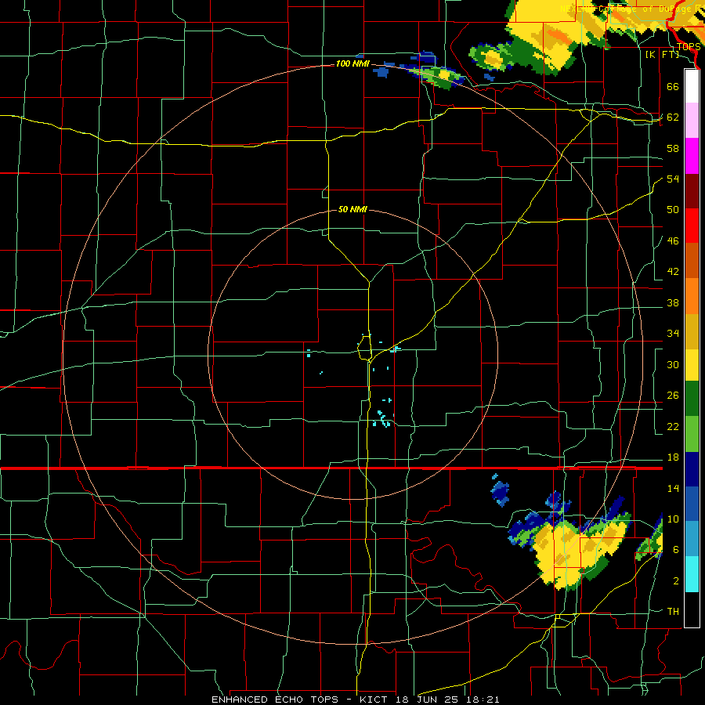Click the dark red legend swatch near 54

coord(692,190)
